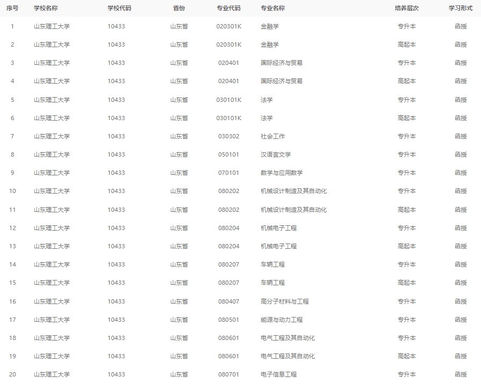This screenshot has width=481, height=384.
Task: Click the 学校名称 column header
Action: pos(46,8)
